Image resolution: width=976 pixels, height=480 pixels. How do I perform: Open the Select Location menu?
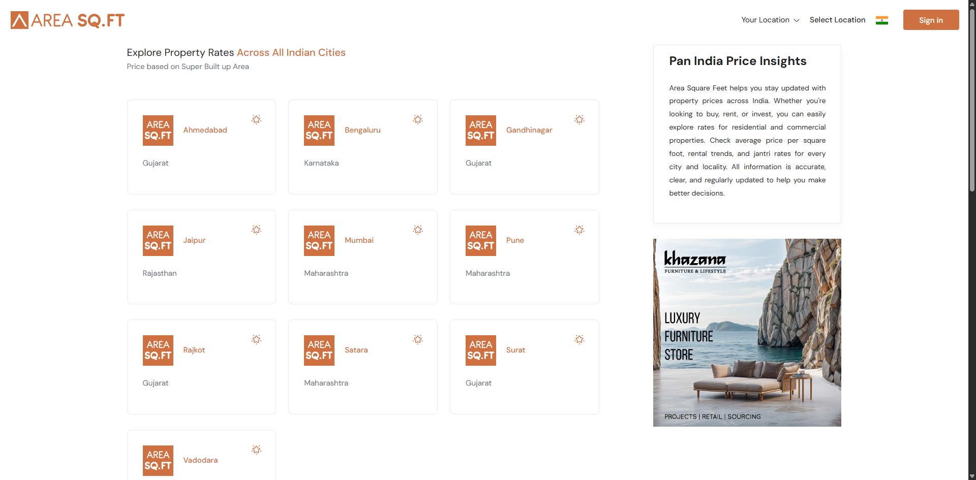coord(837,20)
